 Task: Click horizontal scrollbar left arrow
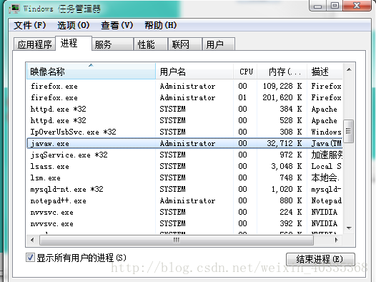click(x=32, y=240)
